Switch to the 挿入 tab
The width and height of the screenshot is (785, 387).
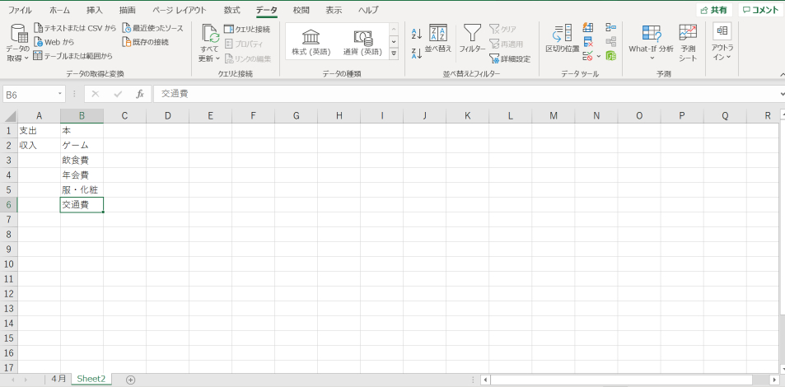pos(95,10)
